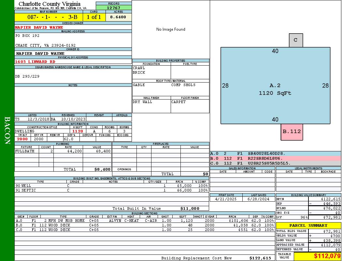
Task: Click the '91 SEPTIC' built-in row
Action: click(x=111, y=190)
